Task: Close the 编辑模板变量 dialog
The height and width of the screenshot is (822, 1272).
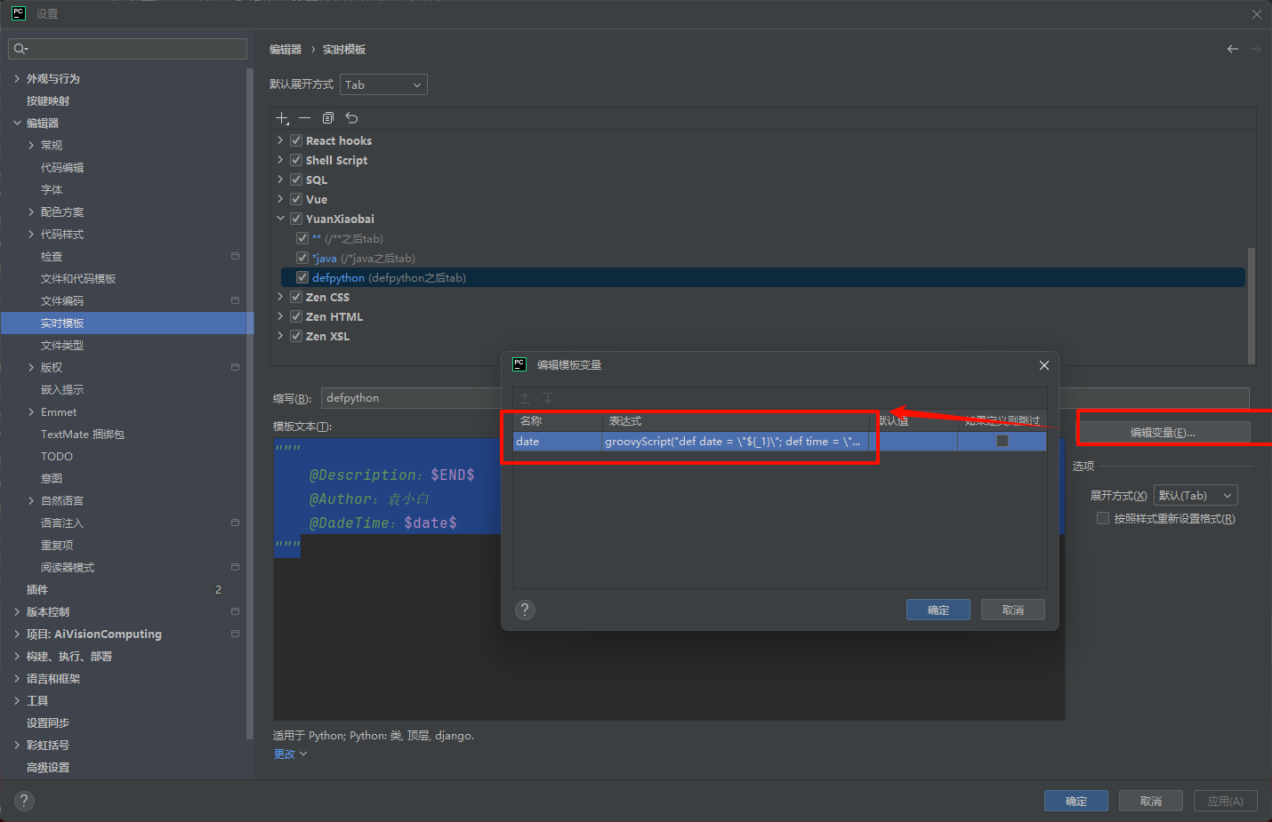Action: (1044, 365)
